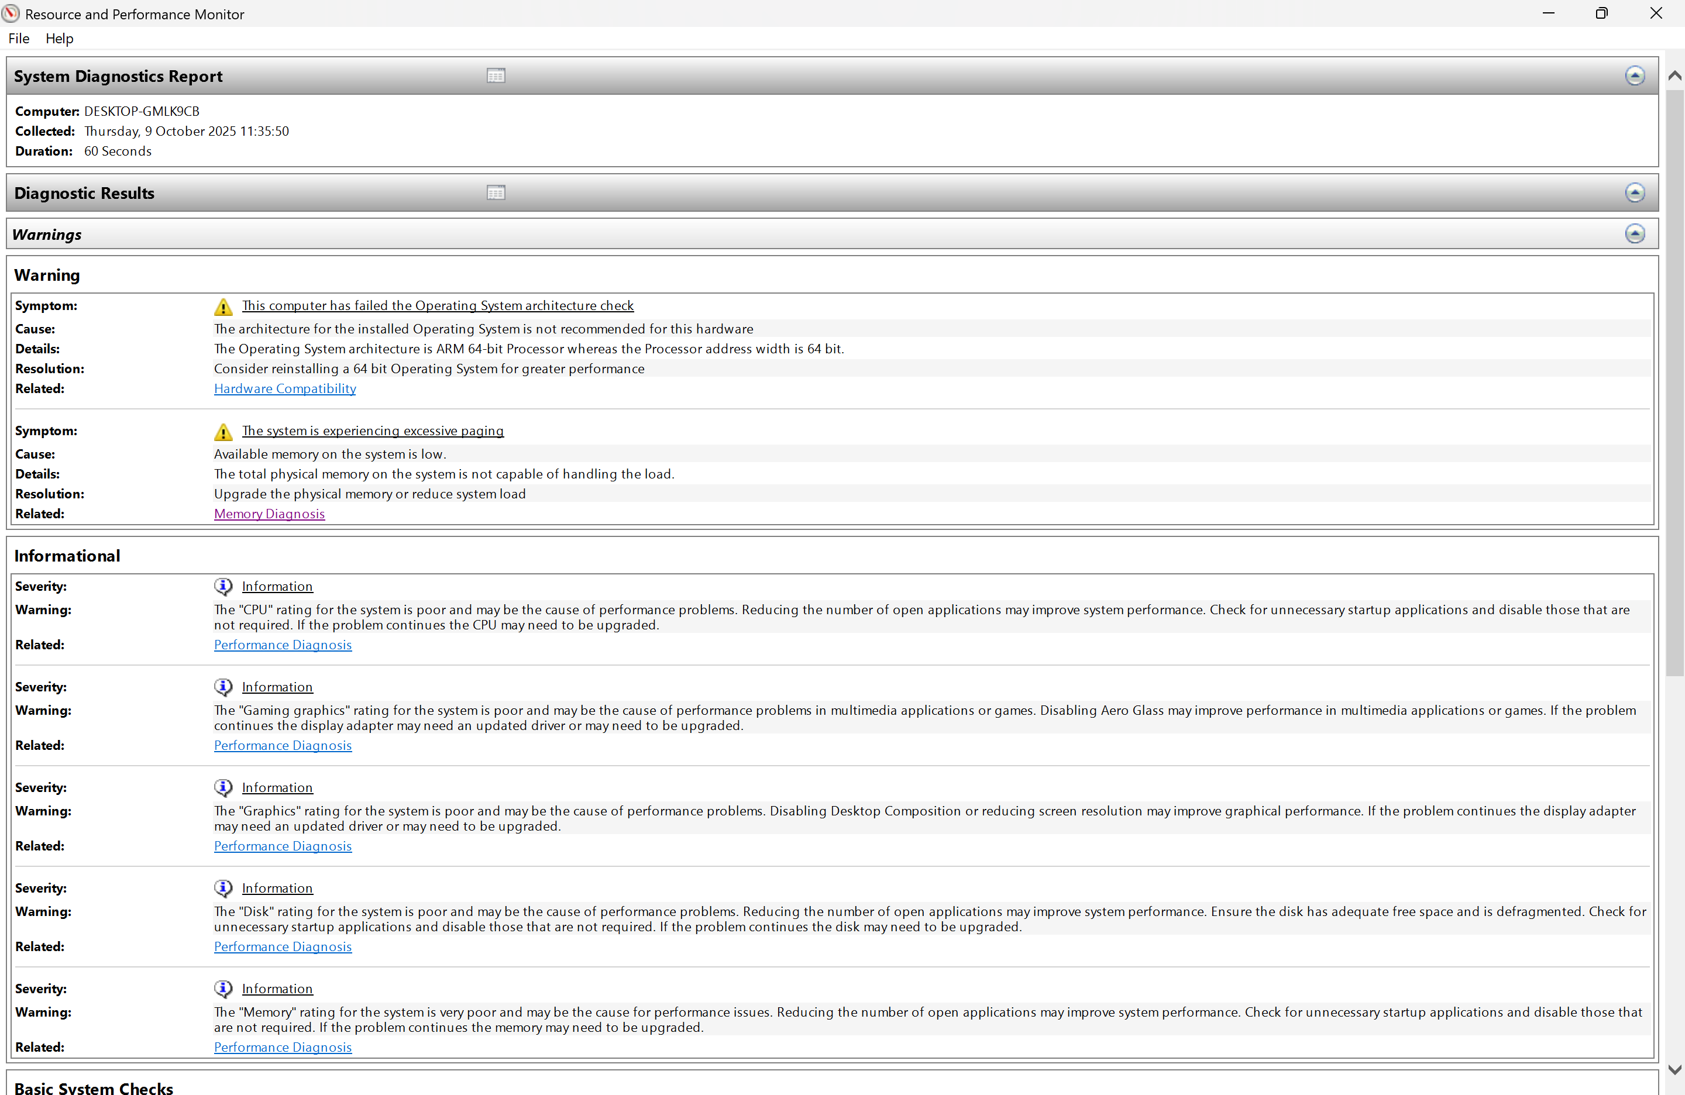Open the Memory Diagnosis link

coord(269,514)
